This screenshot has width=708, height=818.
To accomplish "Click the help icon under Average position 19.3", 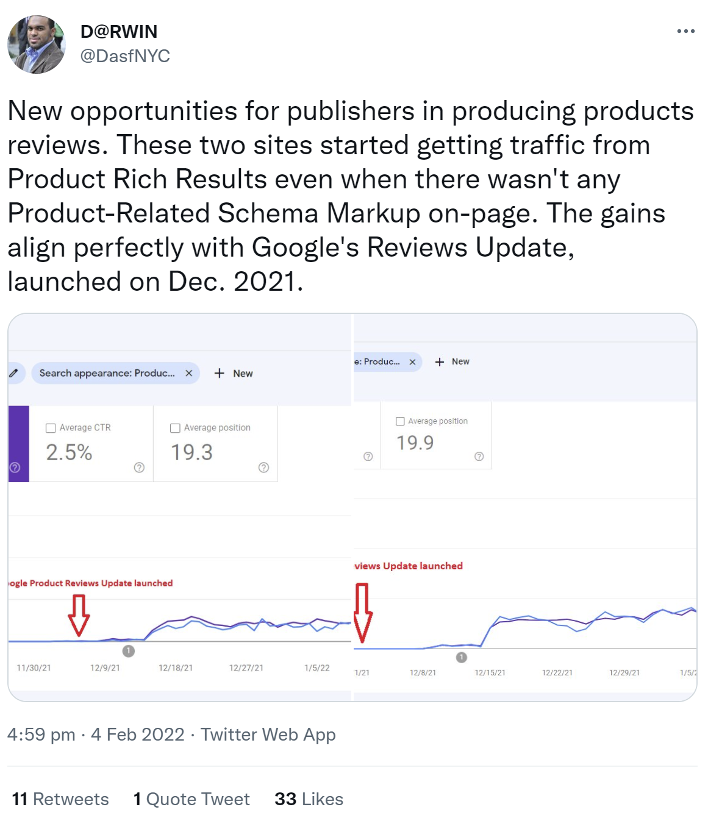I will pos(263,467).
